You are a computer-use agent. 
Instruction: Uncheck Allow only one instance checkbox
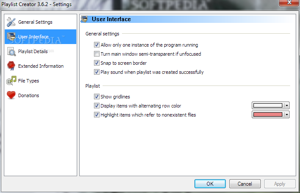pos(97,45)
